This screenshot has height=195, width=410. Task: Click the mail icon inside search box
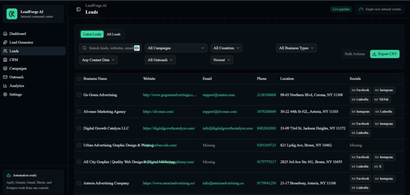click(x=137, y=48)
